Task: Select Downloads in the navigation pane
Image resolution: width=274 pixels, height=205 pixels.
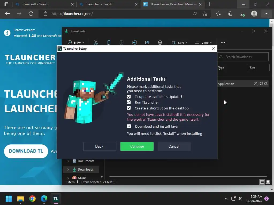Action: point(81,169)
